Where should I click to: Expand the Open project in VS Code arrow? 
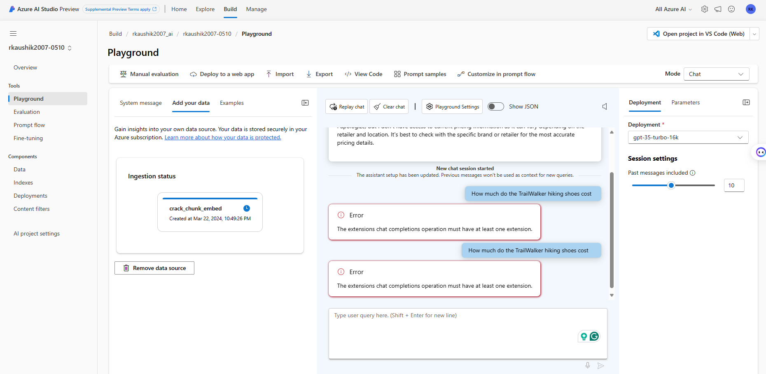[x=754, y=34]
